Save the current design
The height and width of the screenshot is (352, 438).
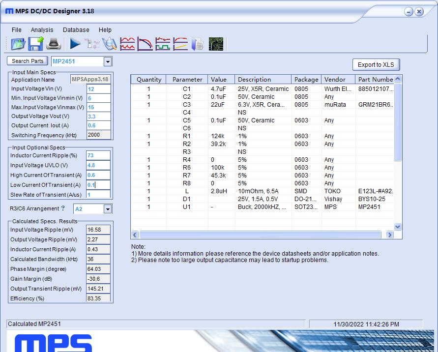pos(35,44)
